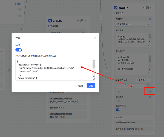Open the 工具 settings gear icon
Viewport: 164px width, 137px height.
point(150,92)
